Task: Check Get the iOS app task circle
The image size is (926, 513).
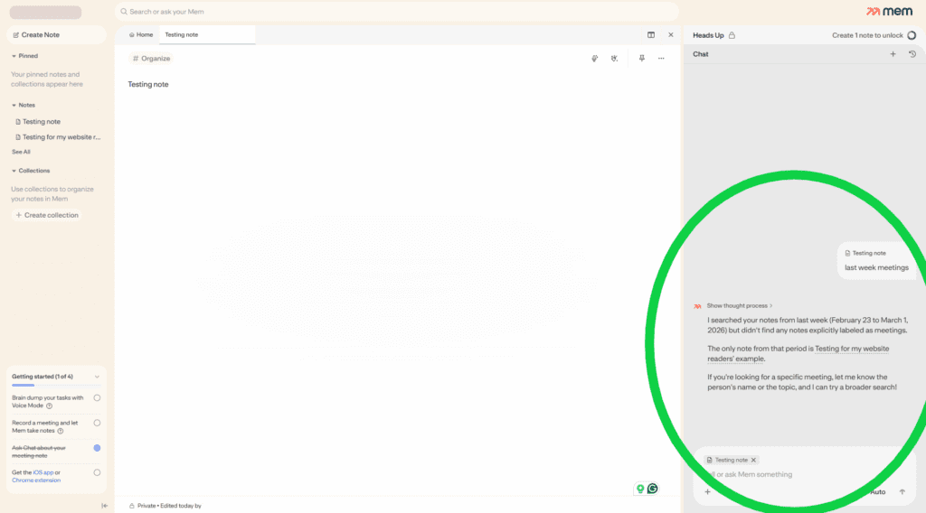Action: 97,472
